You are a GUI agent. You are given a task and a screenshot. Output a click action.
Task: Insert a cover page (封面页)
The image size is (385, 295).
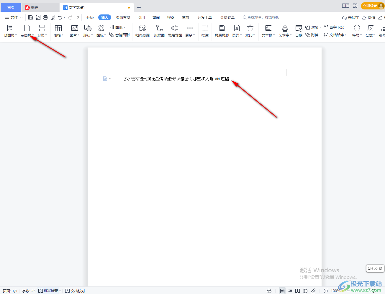tap(10, 31)
